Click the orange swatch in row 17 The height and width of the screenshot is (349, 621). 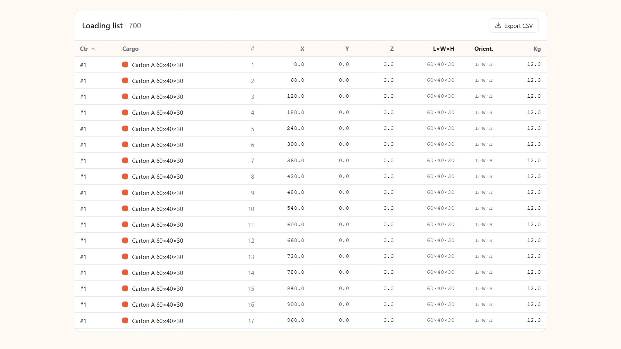click(x=125, y=320)
